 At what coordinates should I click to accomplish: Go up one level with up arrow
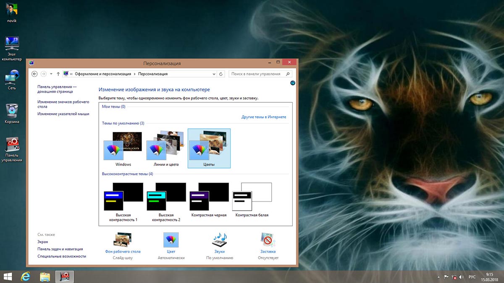tap(58, 74)
